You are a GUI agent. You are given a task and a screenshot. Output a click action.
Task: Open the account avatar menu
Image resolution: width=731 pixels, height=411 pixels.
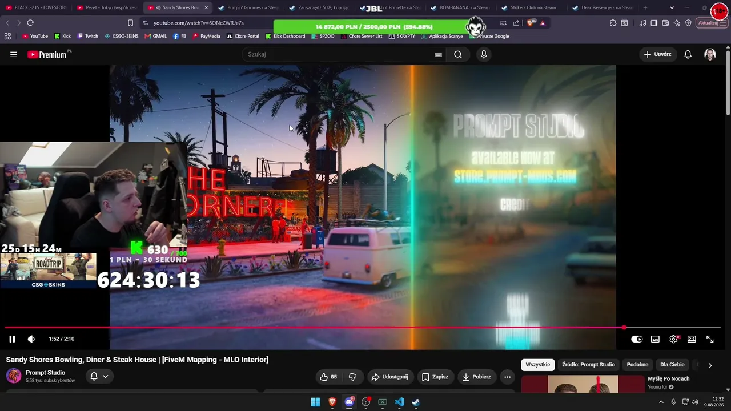[x=710, y=54]
